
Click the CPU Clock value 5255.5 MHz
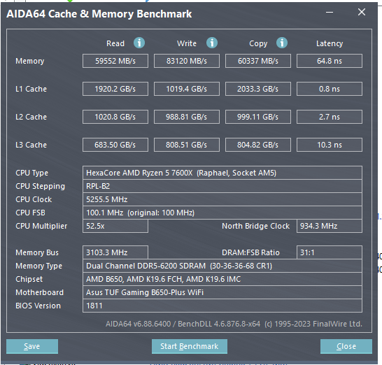tap(222, 199)
